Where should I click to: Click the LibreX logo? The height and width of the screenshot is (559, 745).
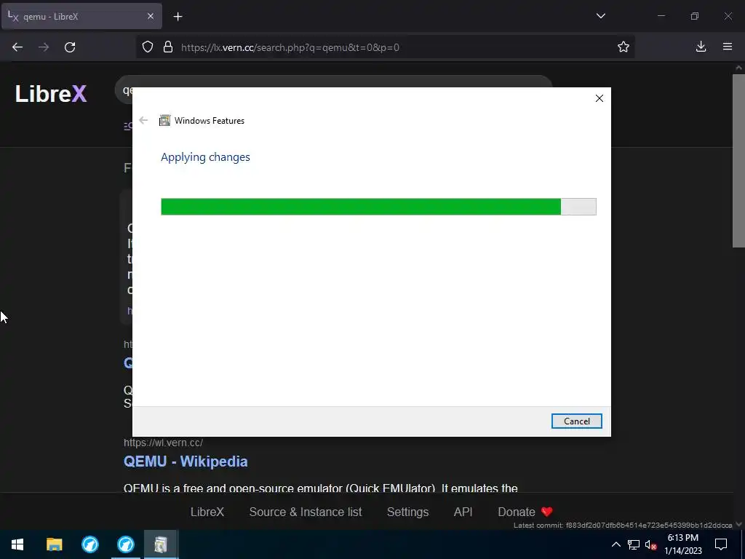[x=51, y=94]
